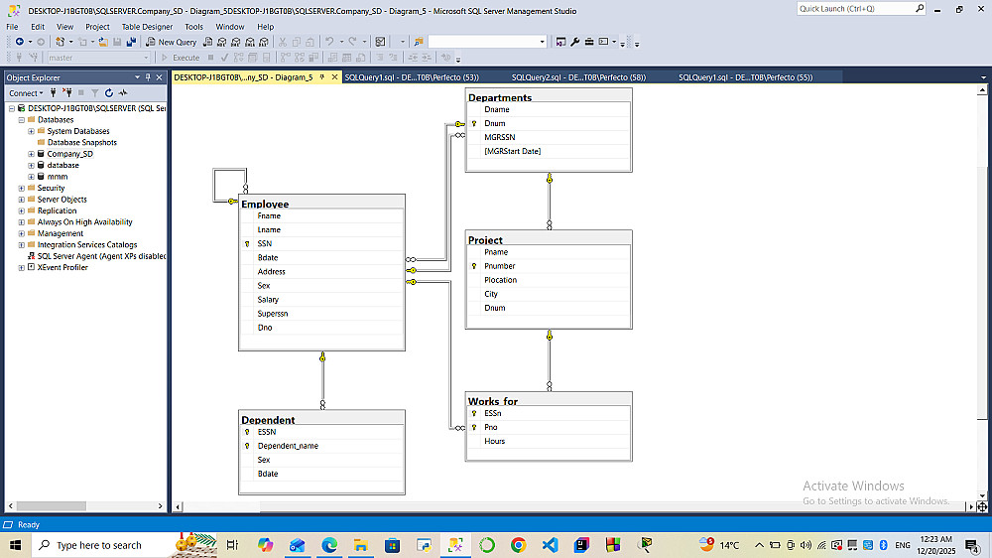Viewport: 992px width, 558px height.
Task: Click the Navigate Backward arrow icon
Action: [20, 42]
